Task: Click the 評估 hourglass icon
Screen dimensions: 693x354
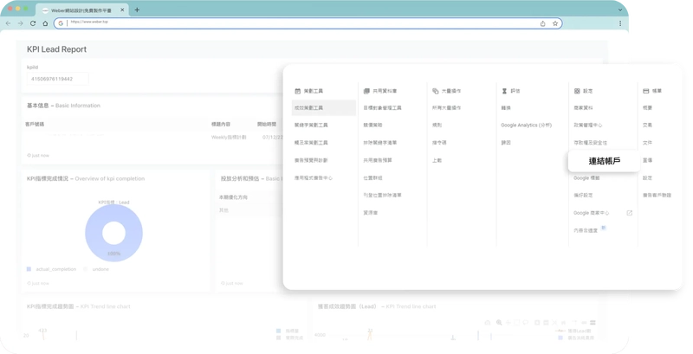Action: [504, 91]
